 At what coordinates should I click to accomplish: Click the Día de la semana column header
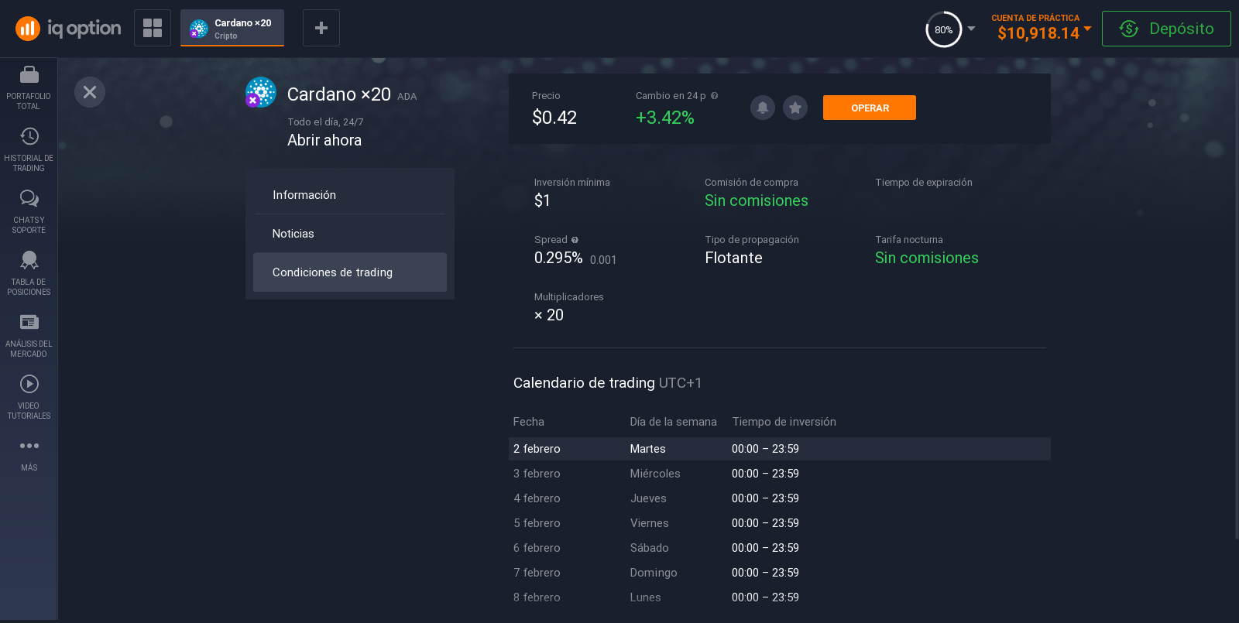674,422
